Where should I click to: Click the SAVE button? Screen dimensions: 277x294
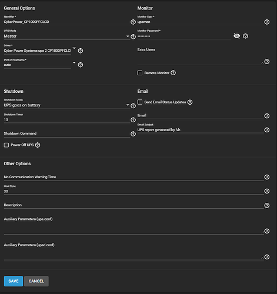coord(14,281)
